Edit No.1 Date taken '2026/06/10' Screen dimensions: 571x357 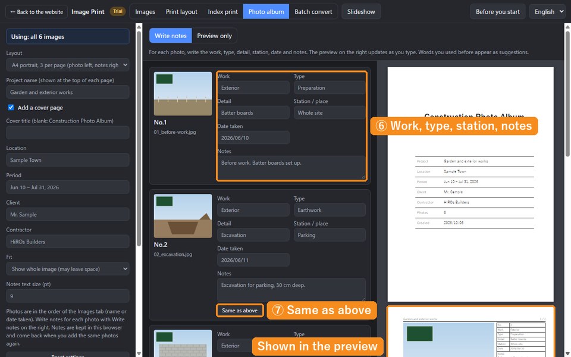tap(253, 137)
